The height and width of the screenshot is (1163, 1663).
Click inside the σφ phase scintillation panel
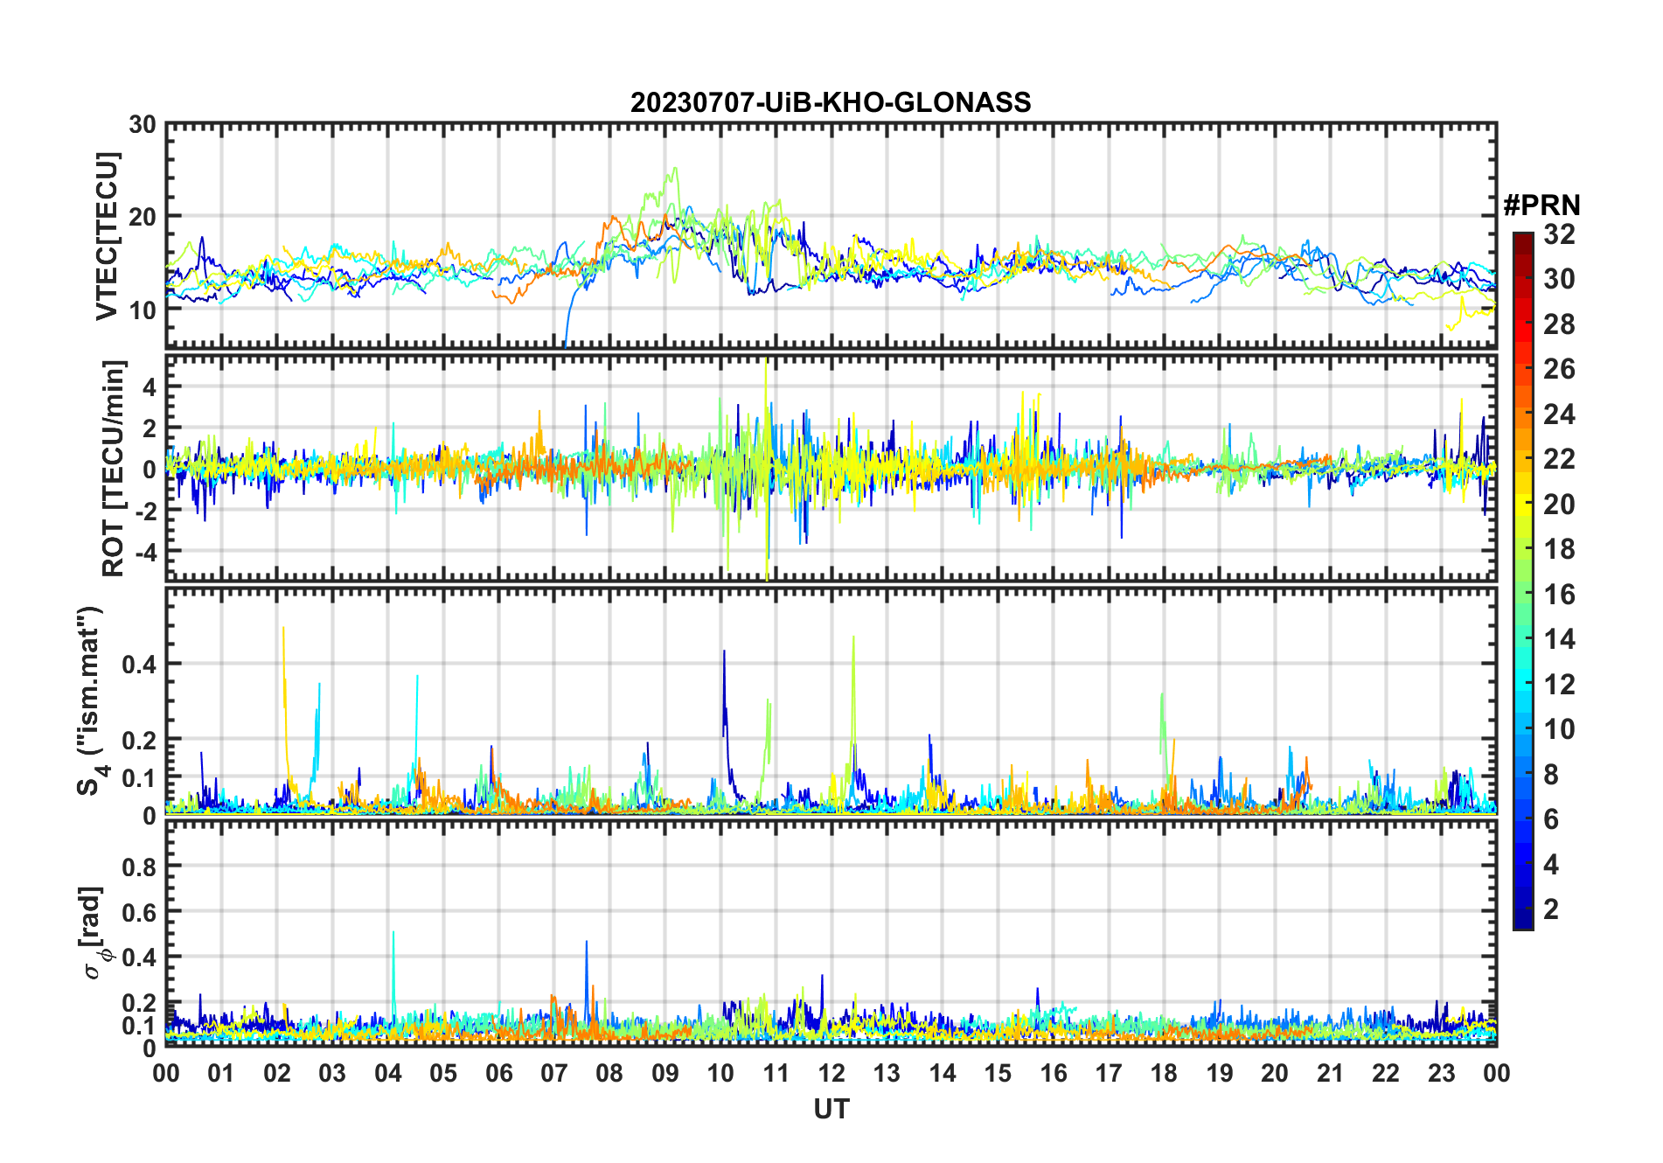pos(831,934)
